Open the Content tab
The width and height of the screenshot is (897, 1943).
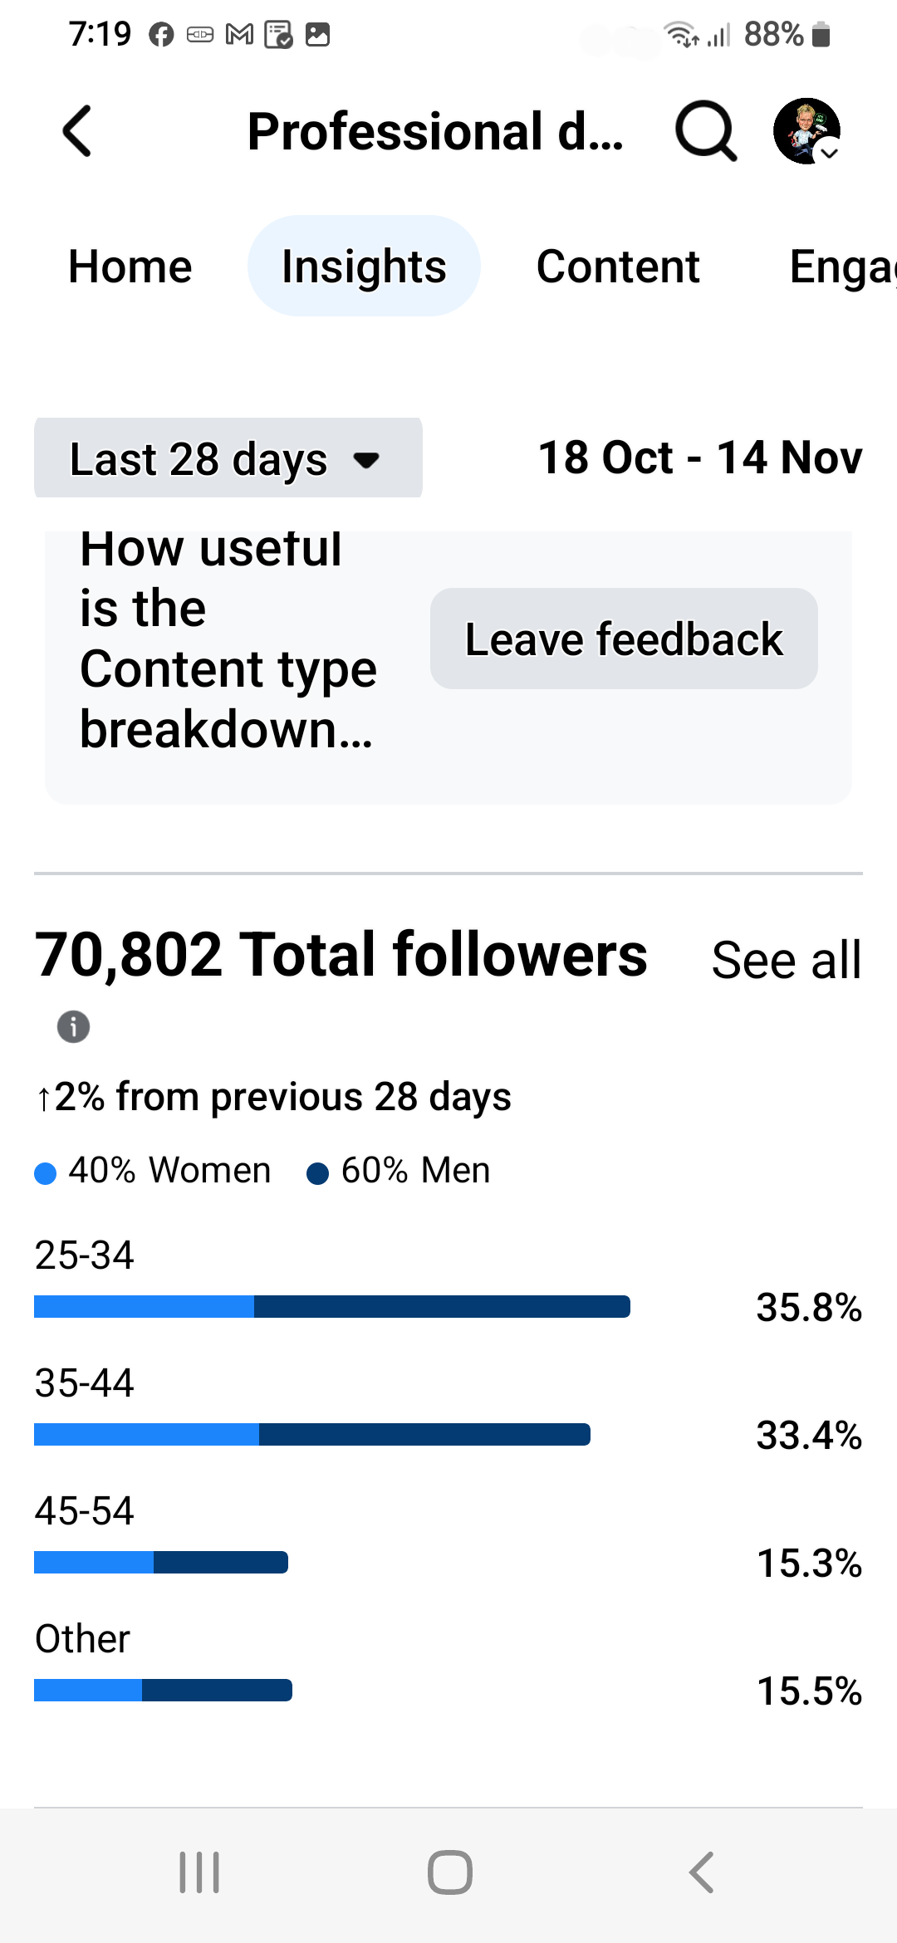coord(618,267)
